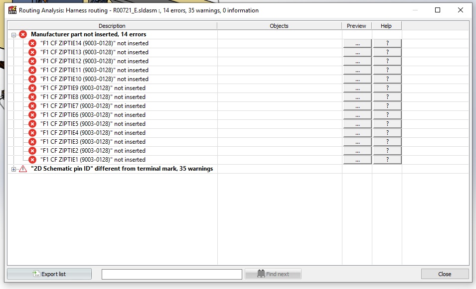Click the red error icon for ZIPTIE8 row
This screenshot has width=476, height=289.
(32, 97)
